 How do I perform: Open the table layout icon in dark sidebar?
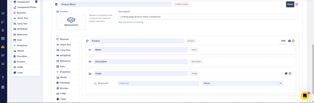click(3, 38)
